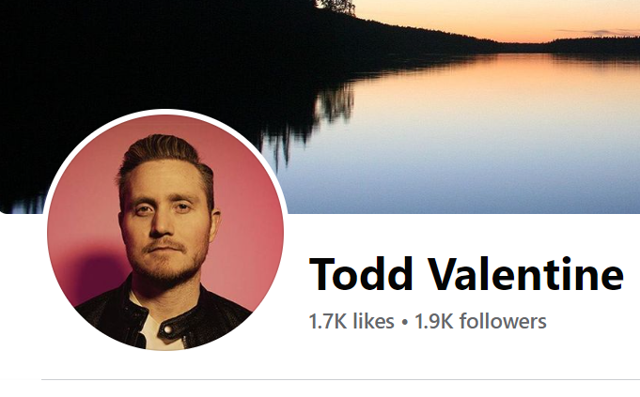
Task: Click the tree at the hilltop in cover
Action: [336, 7]
